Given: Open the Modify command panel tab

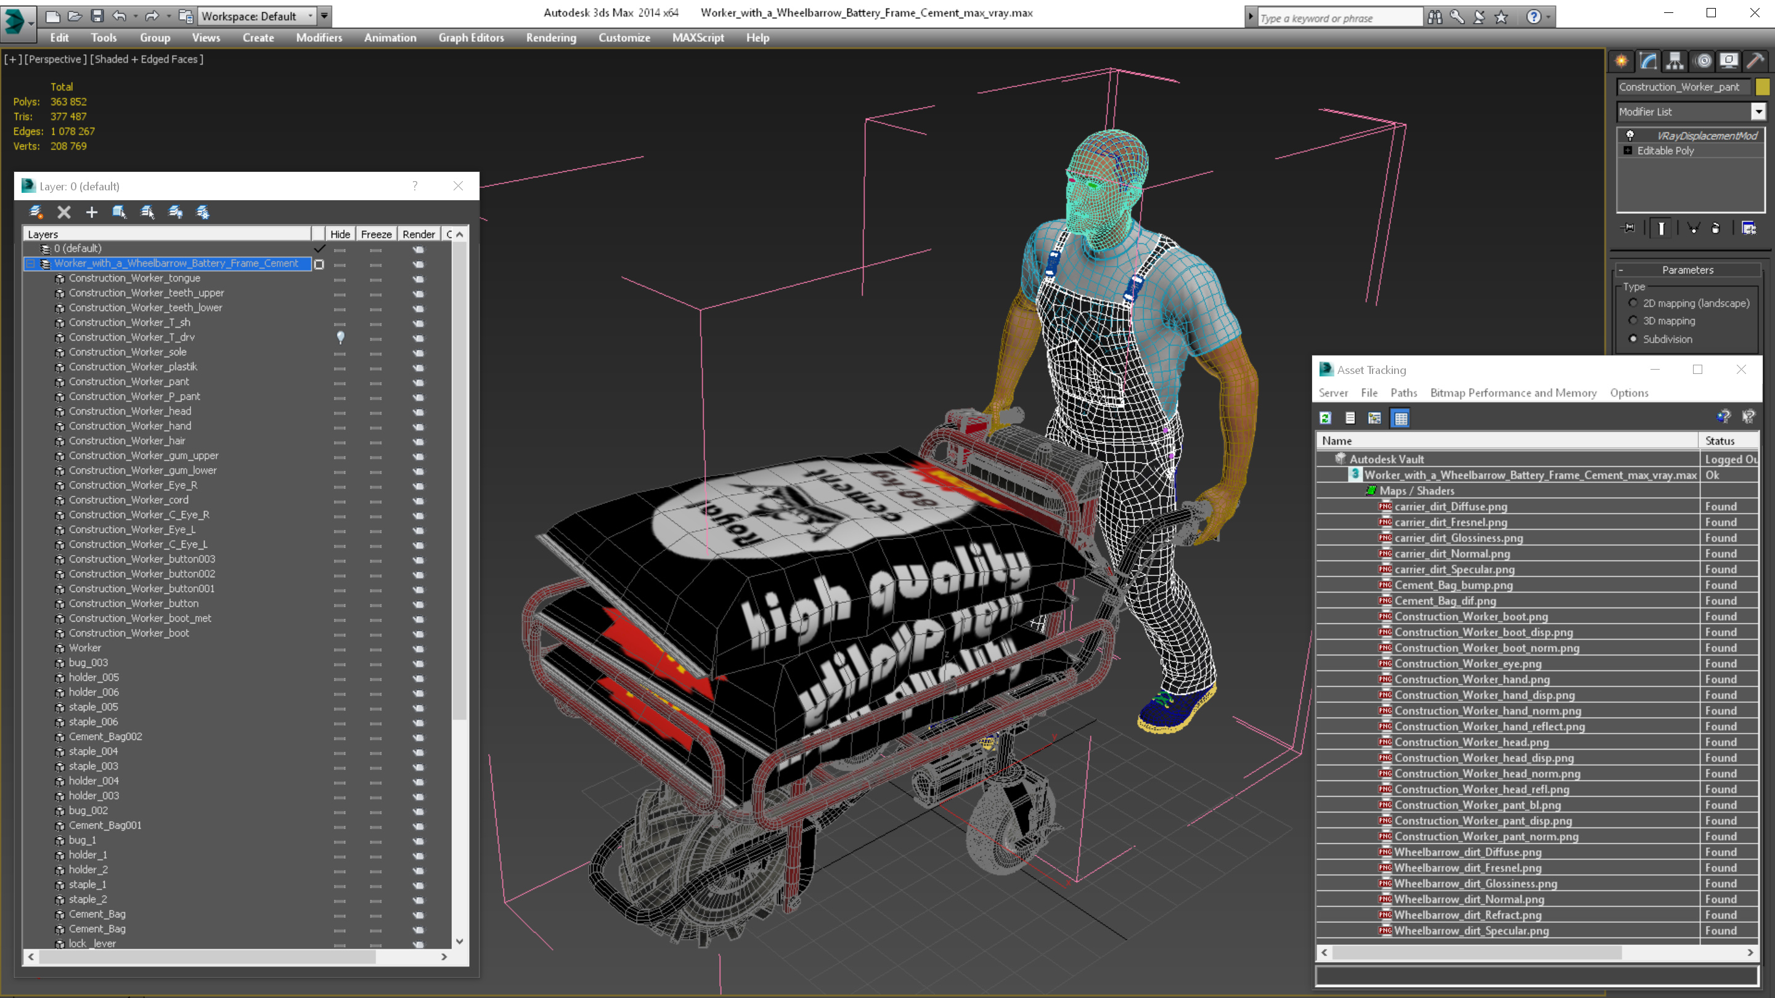Looking at the screenshot, I should tap(1648, 62).
